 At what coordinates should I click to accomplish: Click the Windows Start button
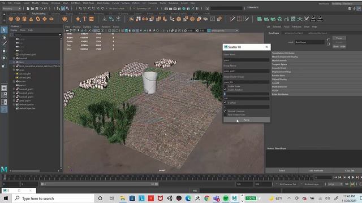[6, 198]
